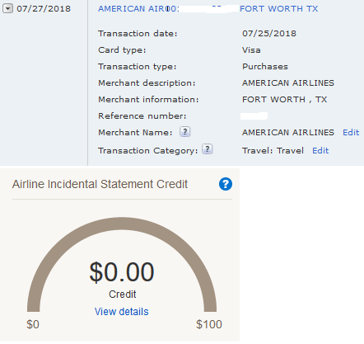Screen dimensions: 364x344
Task: Open the FORT WORTH TX transaction link
Action: point(278,9)
